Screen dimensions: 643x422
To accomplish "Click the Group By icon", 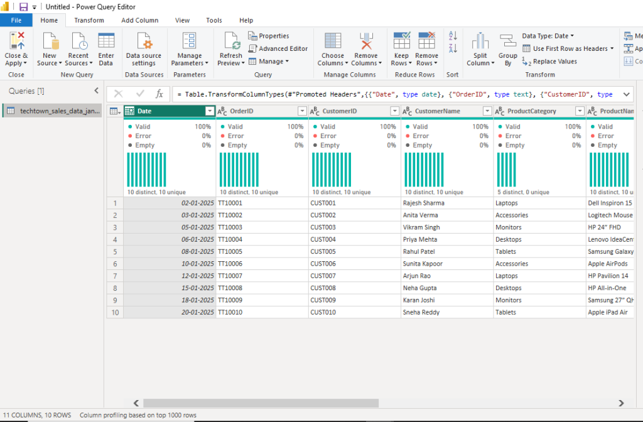I will (508, 41).
